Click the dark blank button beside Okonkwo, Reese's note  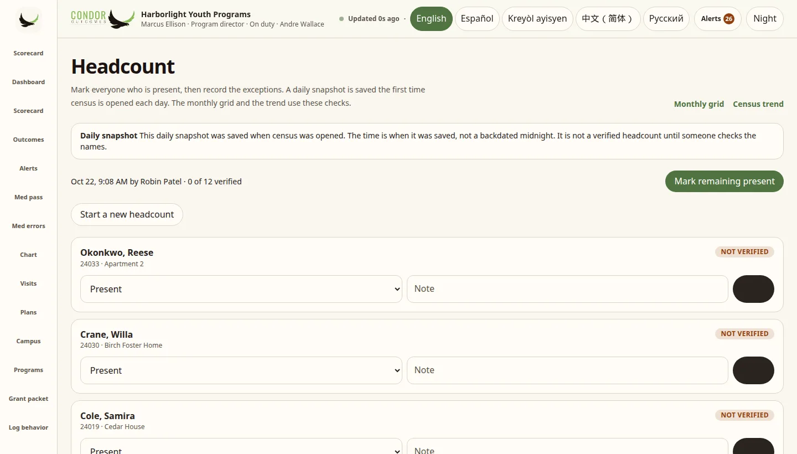tap(753, 289)
